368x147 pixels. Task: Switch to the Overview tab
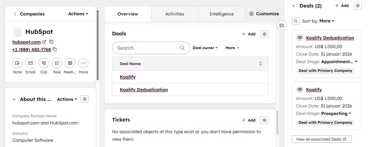[128, 14]
